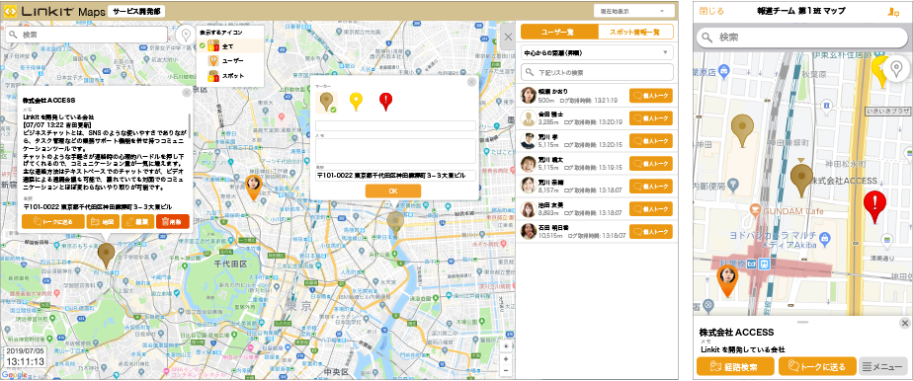Viewport: 913px width, 381px height.
Task: Open 個人トーク for the 3,285m user
Action: click(651, 118)
